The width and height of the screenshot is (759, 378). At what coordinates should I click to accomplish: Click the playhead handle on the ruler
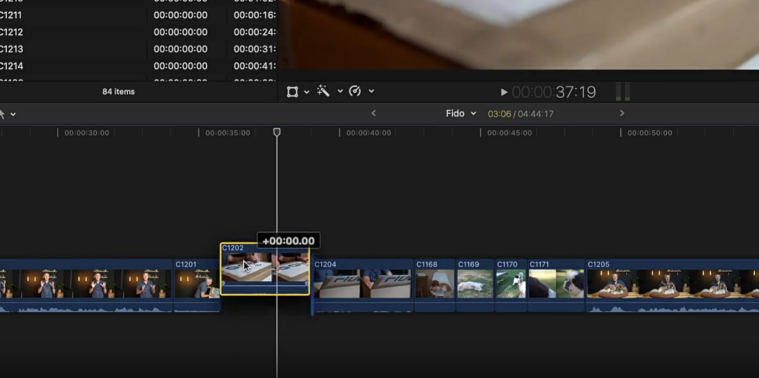click(x=277, y=132)
